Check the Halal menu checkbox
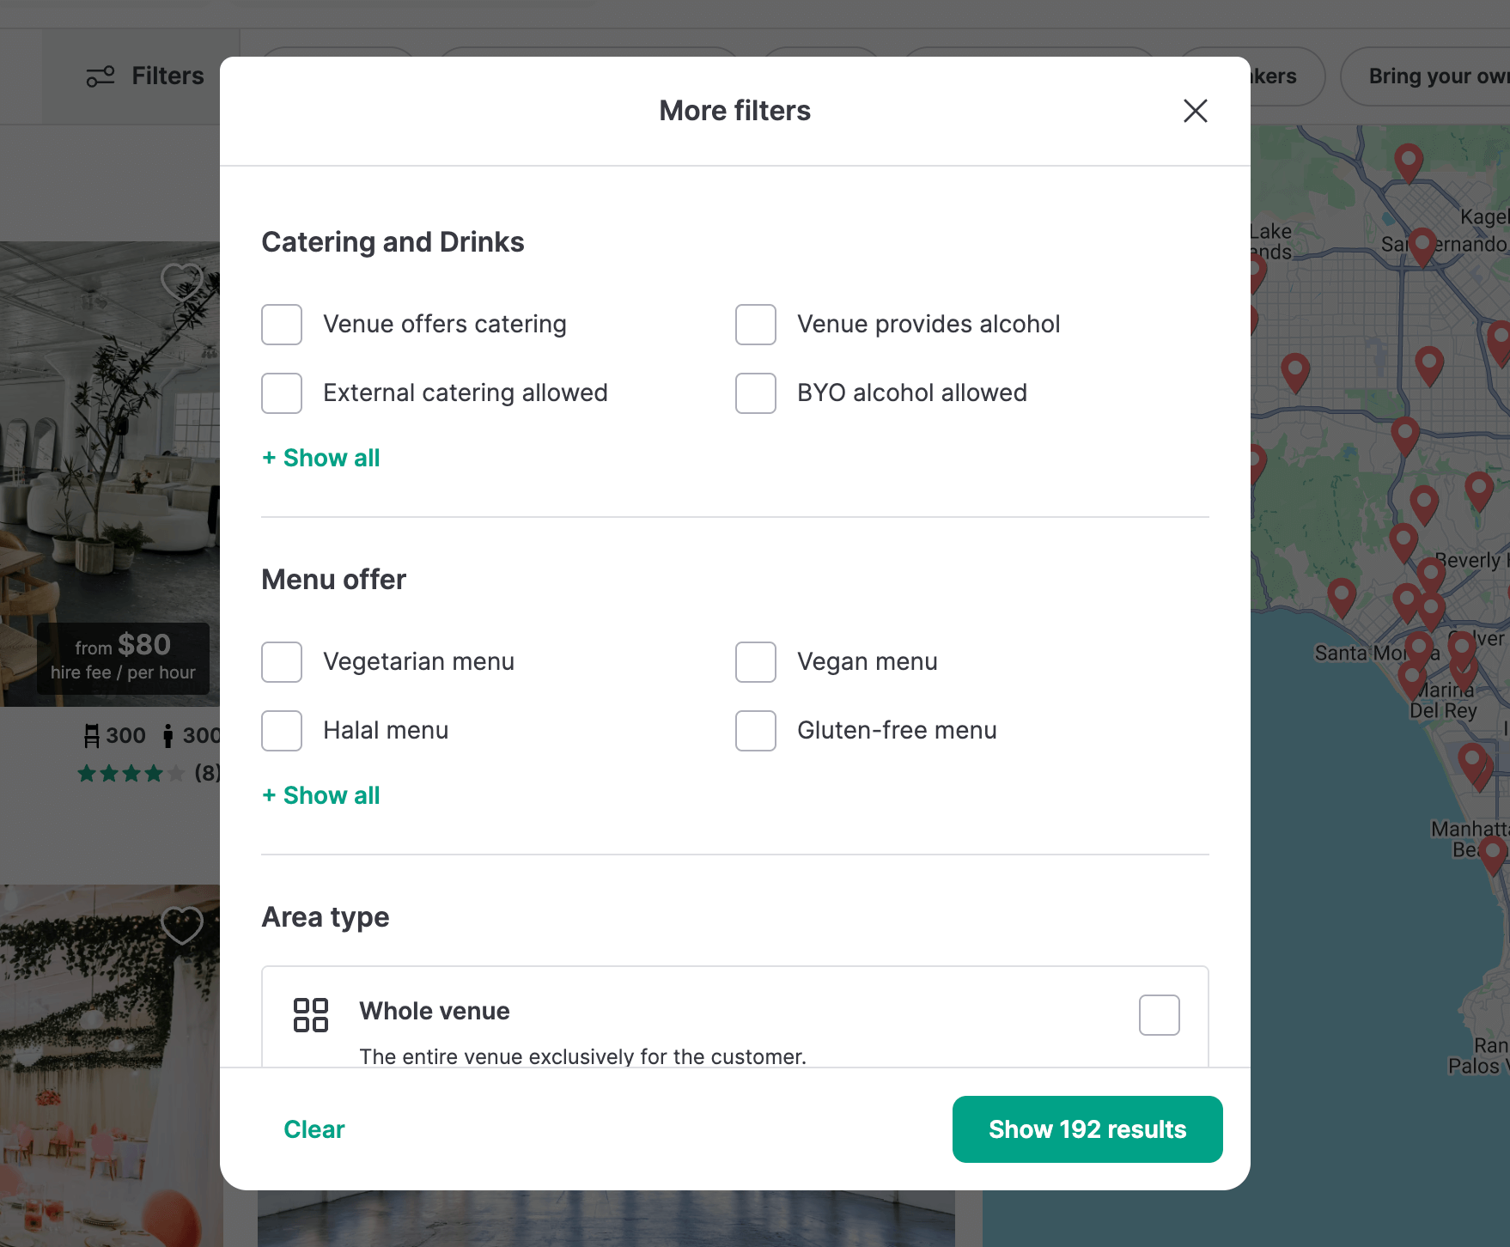Viewport: 1510px width, 1247px height. pos(282,731)
